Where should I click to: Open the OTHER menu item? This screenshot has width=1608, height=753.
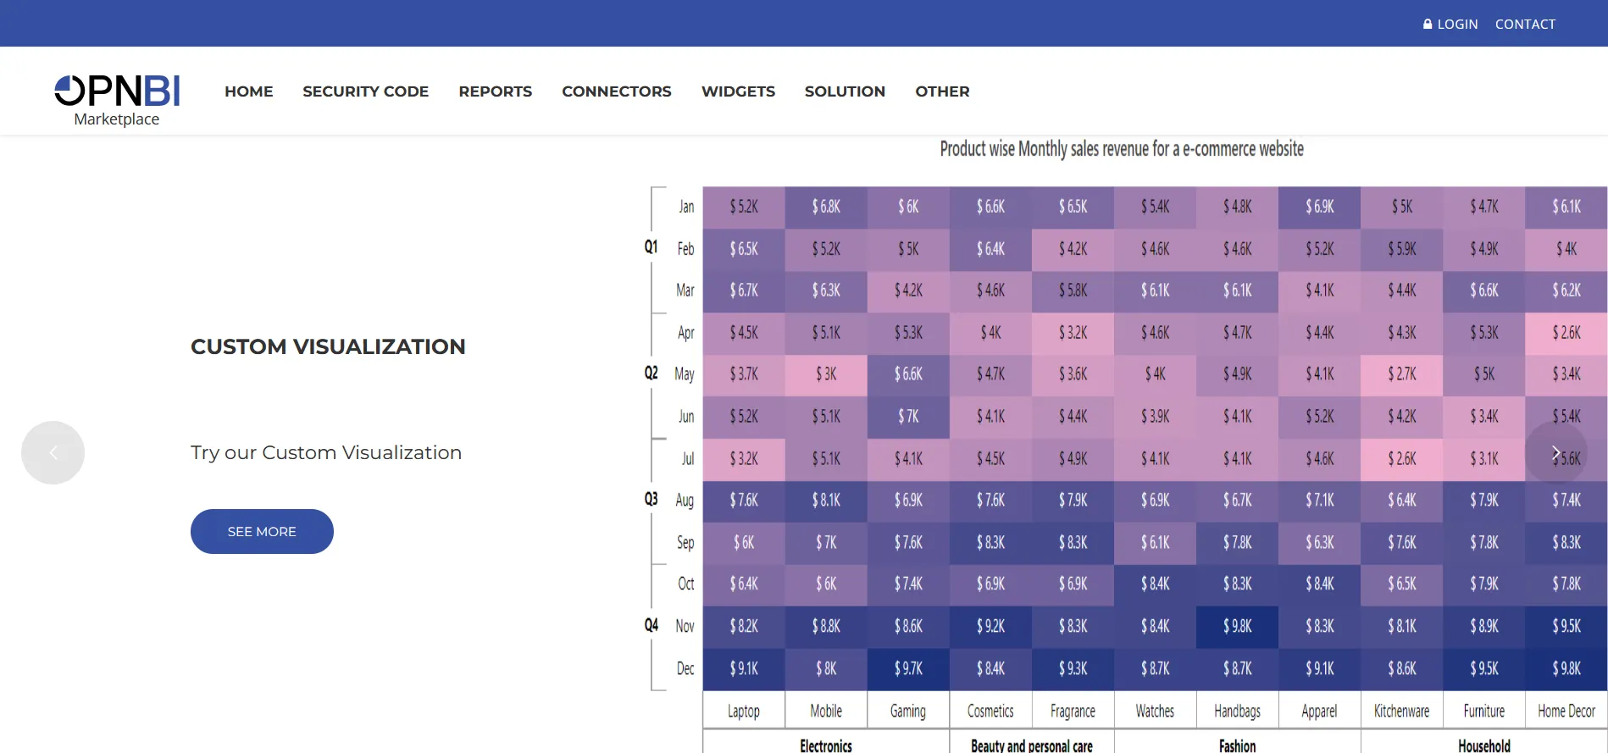point(942,91)
